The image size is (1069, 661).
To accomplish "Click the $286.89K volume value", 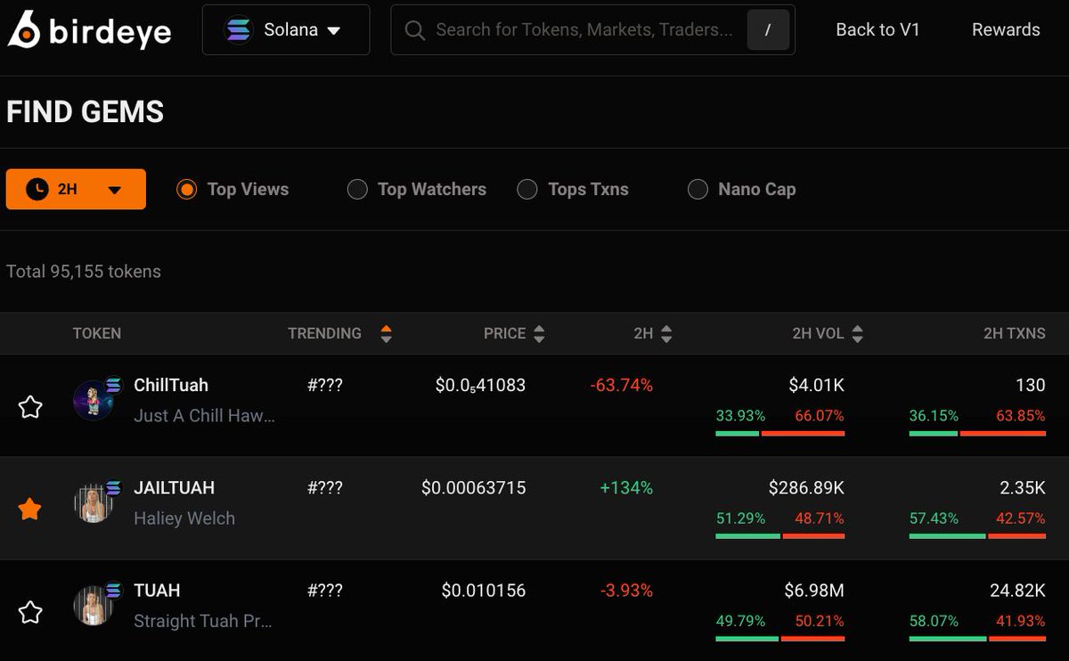I will pyautogui.click(x=806, y=488).
